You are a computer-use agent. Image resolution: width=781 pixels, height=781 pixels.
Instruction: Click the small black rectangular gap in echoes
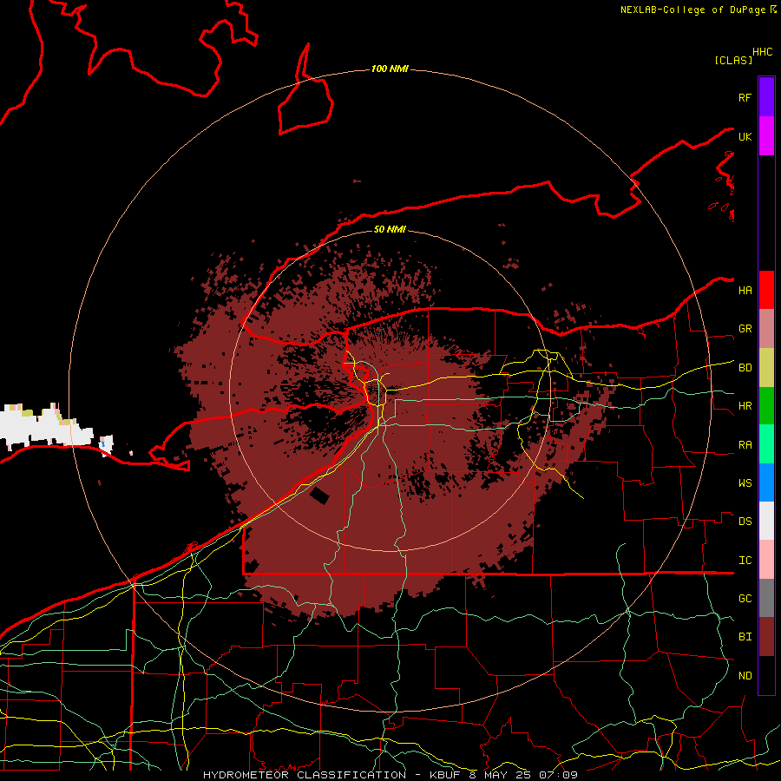[319, 496]
